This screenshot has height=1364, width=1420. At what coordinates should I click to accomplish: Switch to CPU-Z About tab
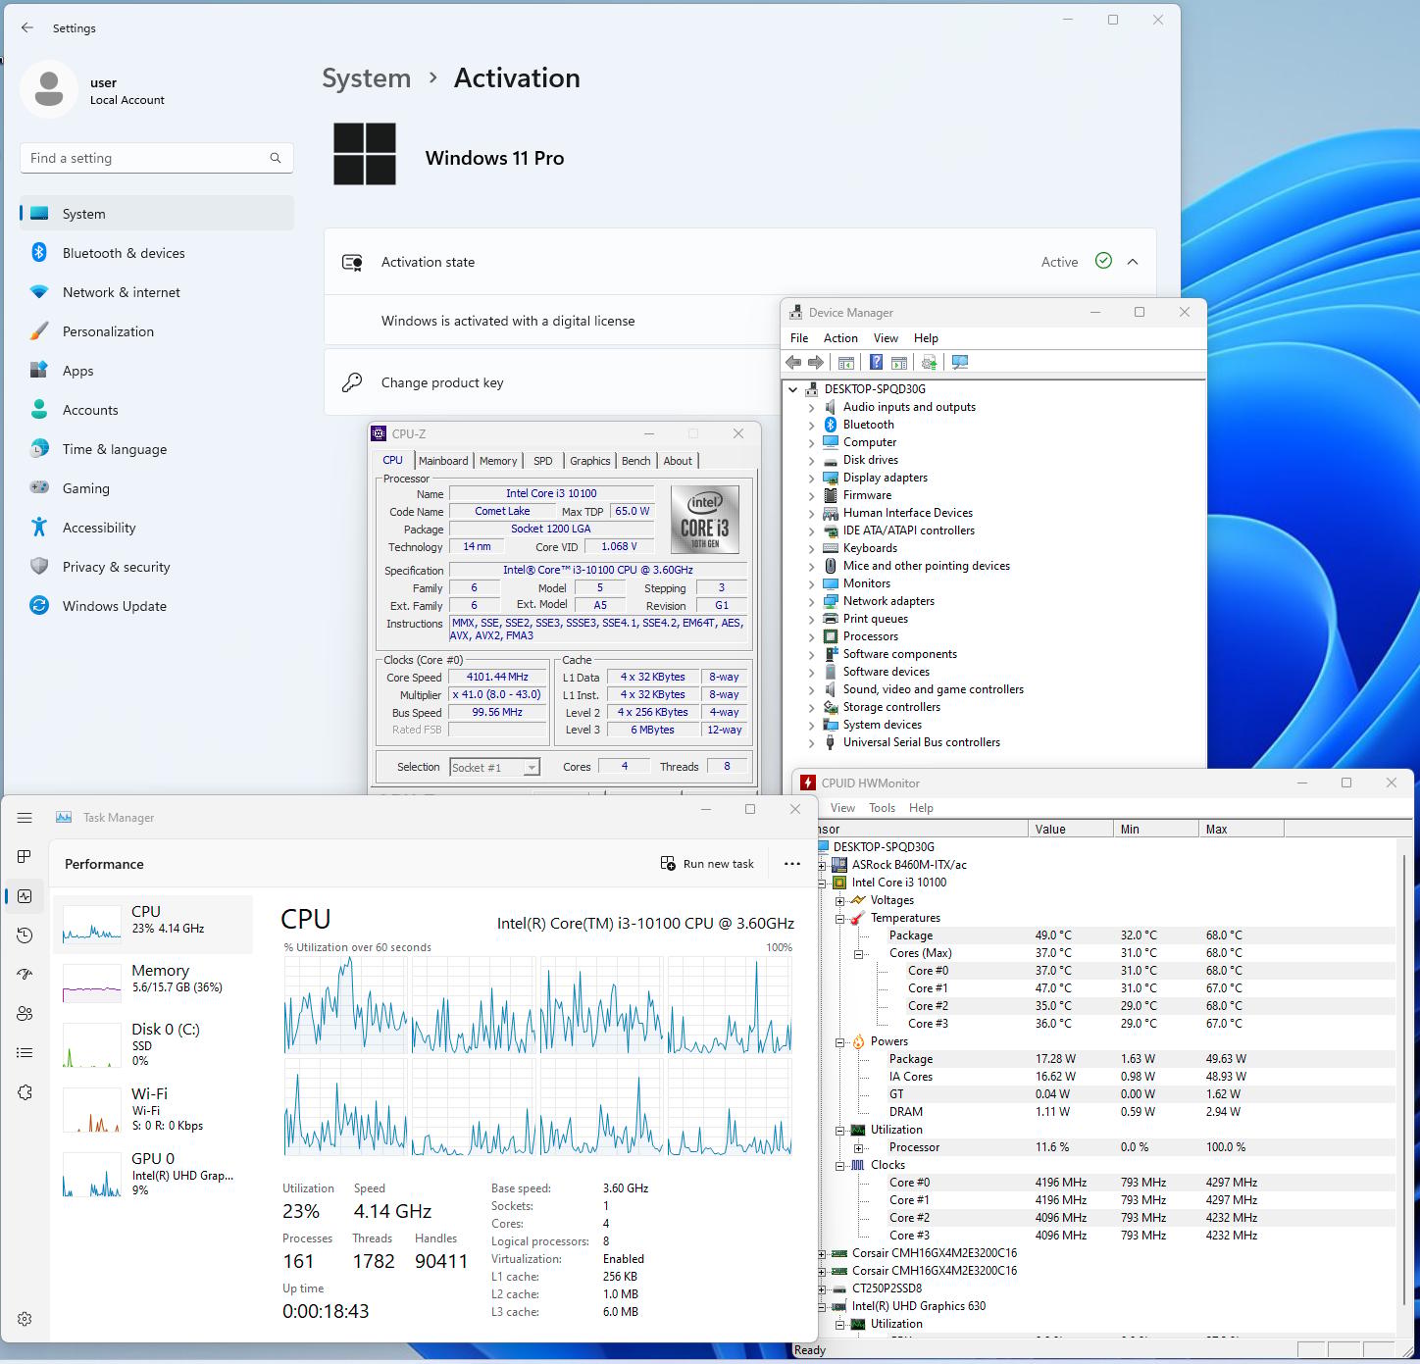coord(678,461)
